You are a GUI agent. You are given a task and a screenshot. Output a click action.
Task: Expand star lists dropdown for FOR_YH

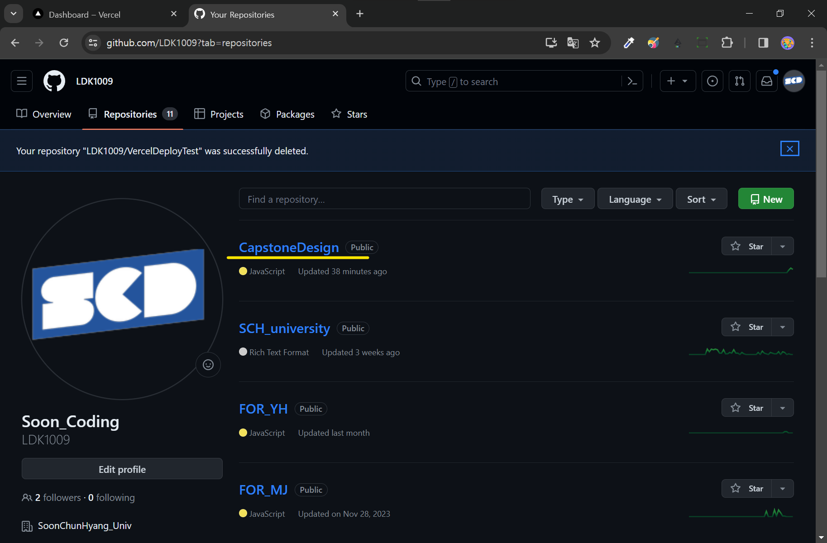pyautogui.click(x=783, y=408)
